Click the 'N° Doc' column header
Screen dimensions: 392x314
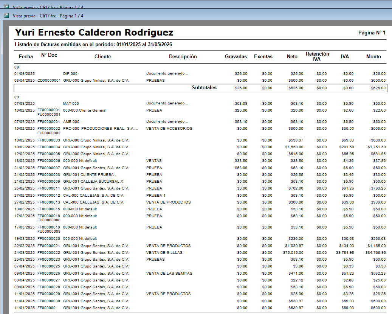point(49,55)
